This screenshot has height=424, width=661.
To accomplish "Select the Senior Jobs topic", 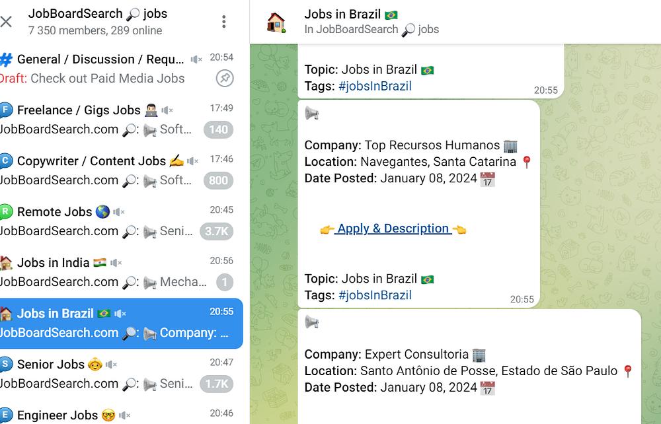I will coord(122,374).
